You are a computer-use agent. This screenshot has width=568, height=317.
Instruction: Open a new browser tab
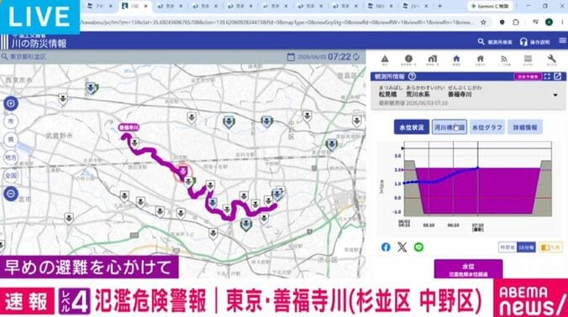439,6
